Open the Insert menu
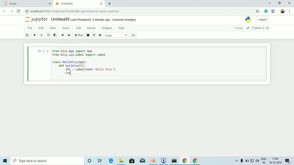The image size is (294, 165). (66, 28)
